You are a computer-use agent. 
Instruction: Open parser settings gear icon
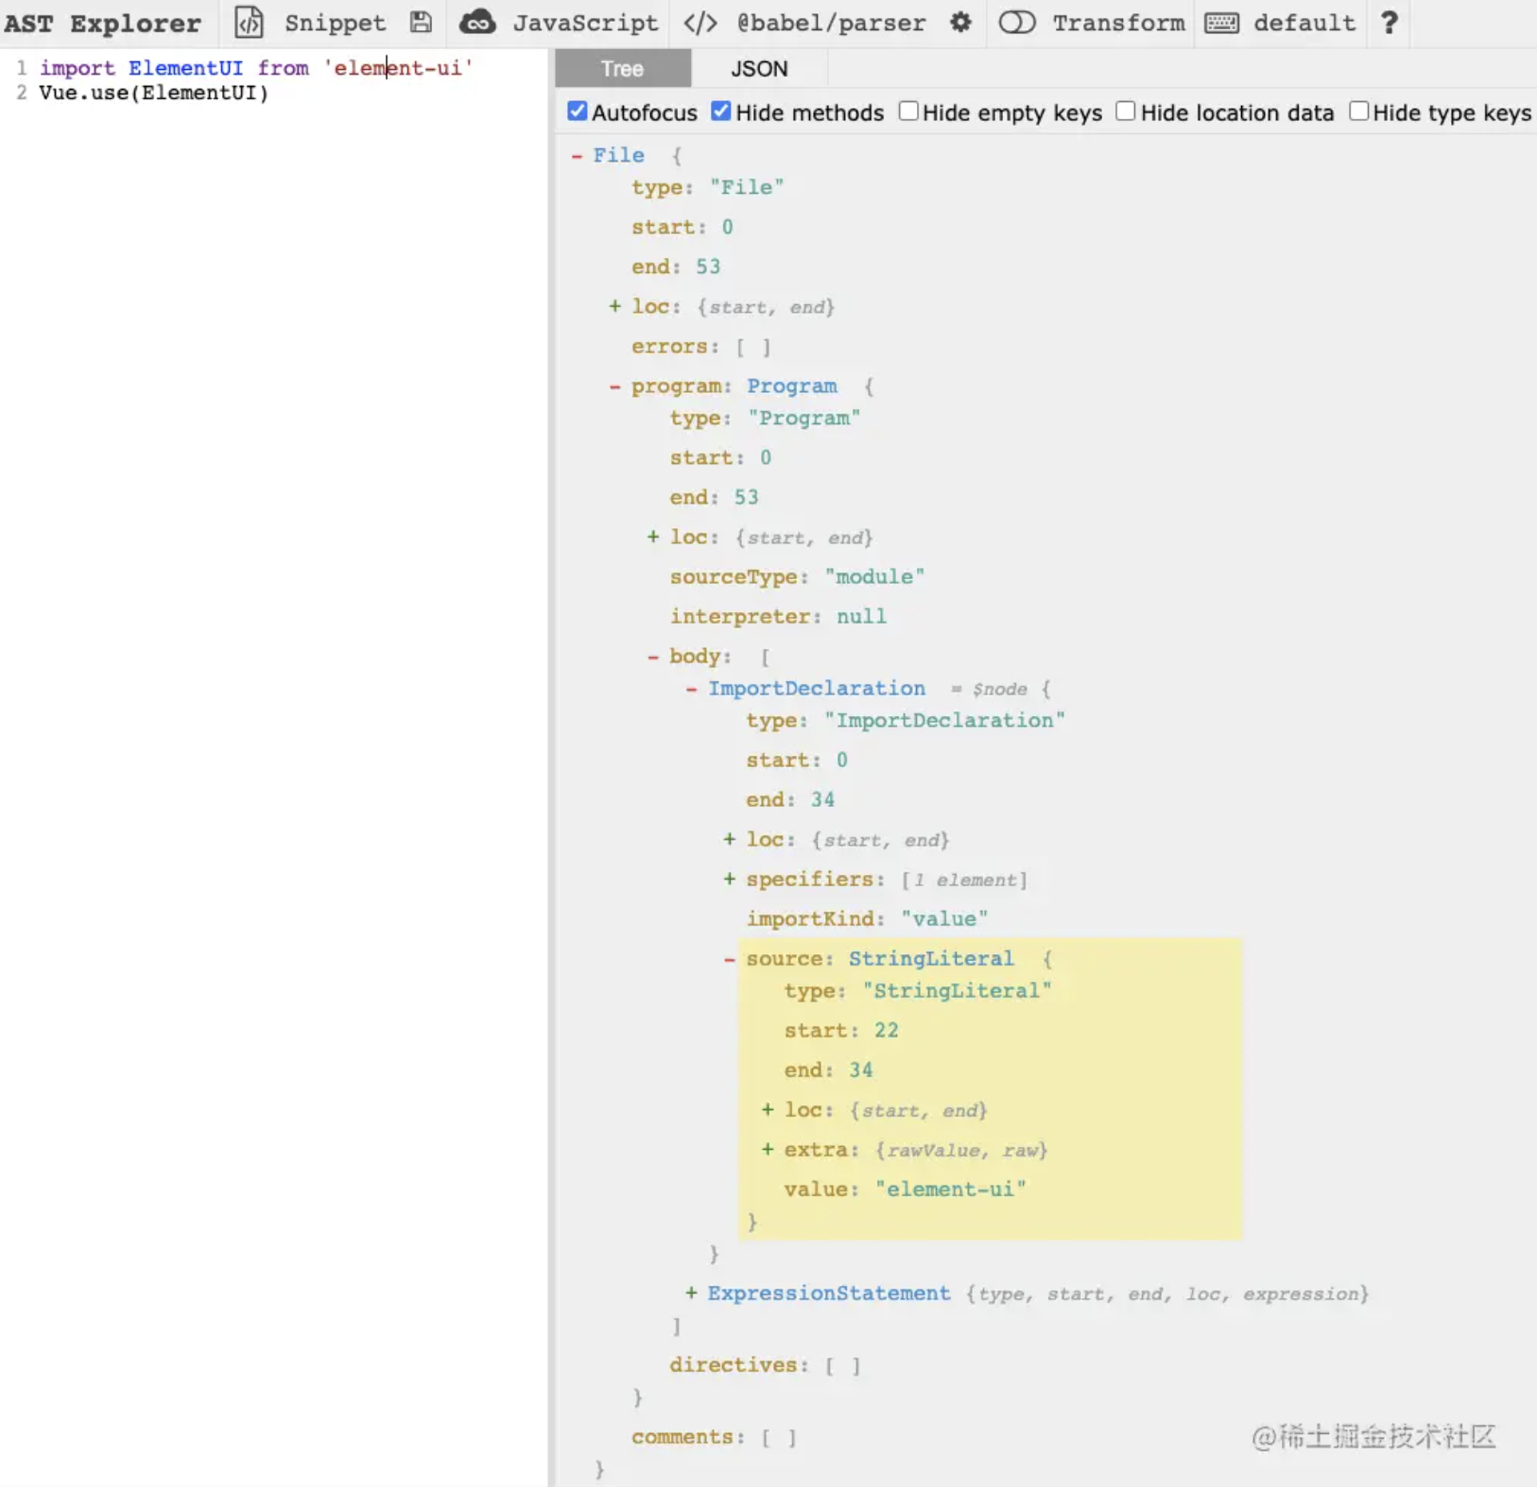961,23
